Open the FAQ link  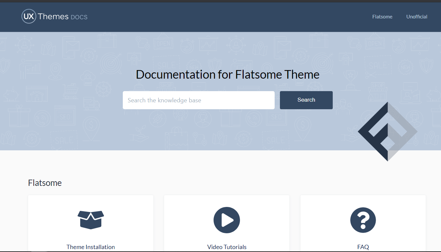pyautogui.click(x=363, y=247)
